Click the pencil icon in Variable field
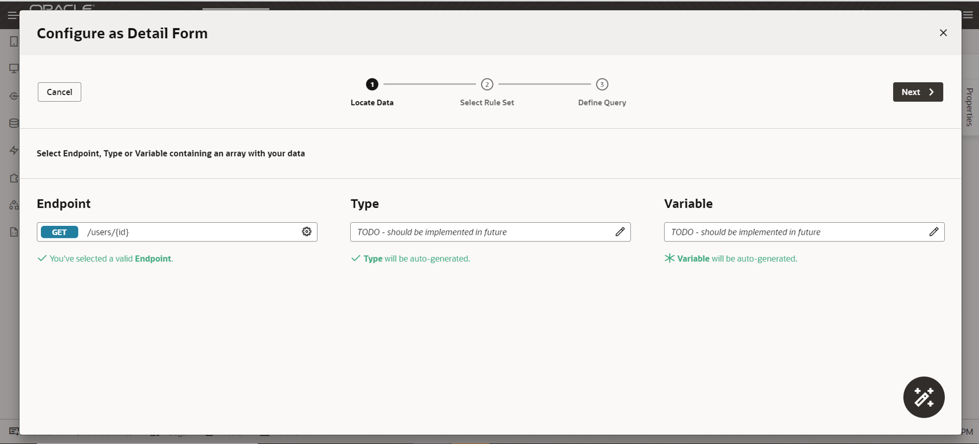Viewport: 979px width, 444px height. point(933,232)
